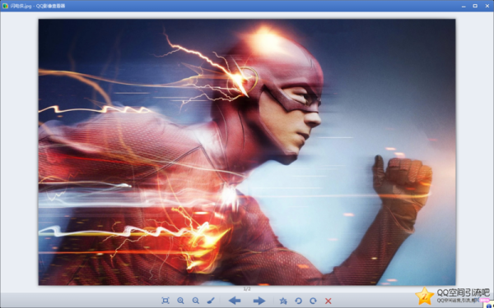
Task: Rotate image counterclockwise
Action: pyautogui.click(x=298, y=301)
